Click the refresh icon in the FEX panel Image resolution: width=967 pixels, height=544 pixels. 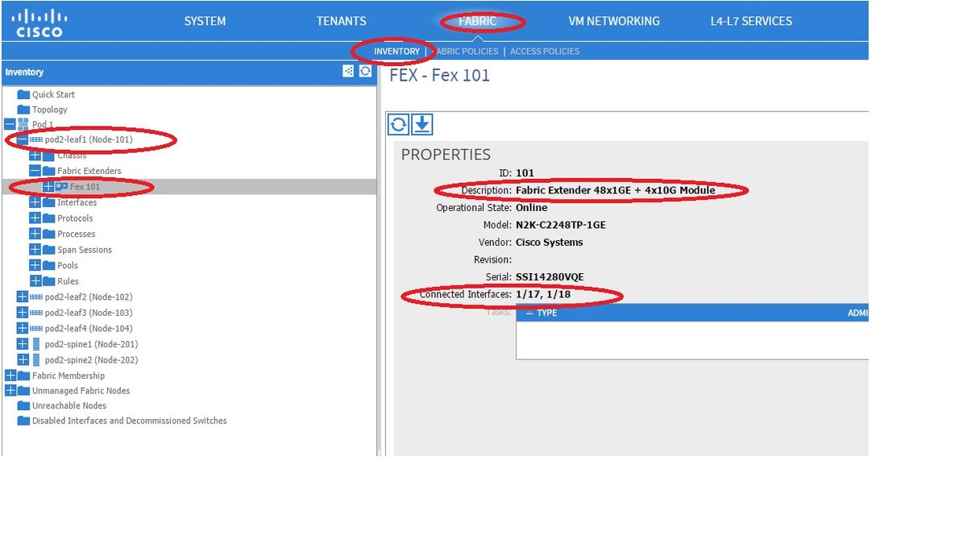(x=399, y=124)
